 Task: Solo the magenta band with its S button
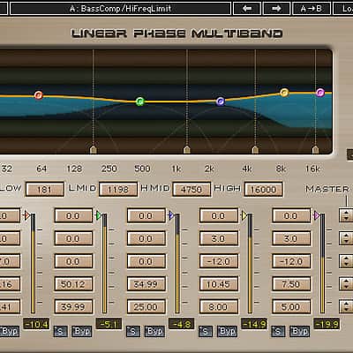click(x=278, y=332)
